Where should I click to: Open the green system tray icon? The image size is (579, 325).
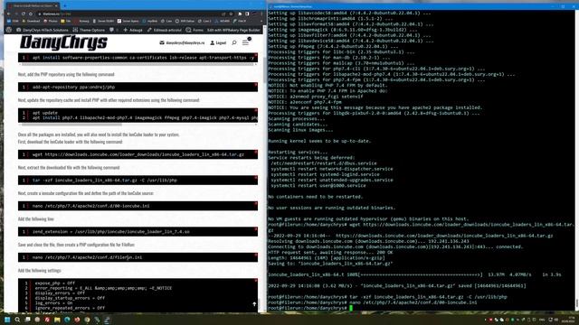pos(512,320)
